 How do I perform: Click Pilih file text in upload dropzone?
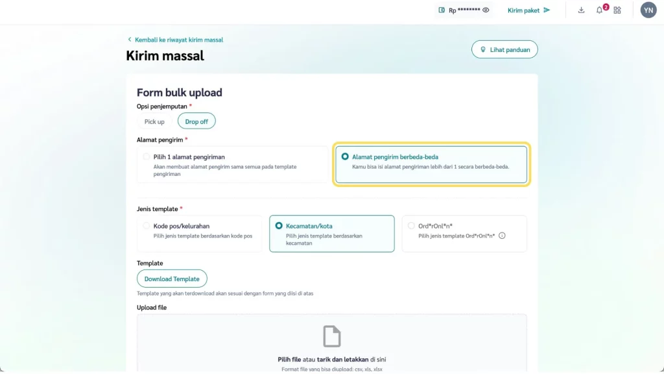point(289,359)
